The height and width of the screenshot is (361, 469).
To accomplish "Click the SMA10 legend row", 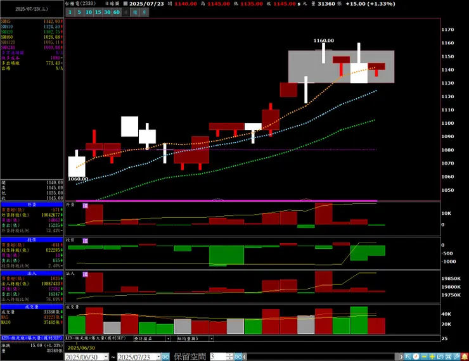I will [32, 27].
